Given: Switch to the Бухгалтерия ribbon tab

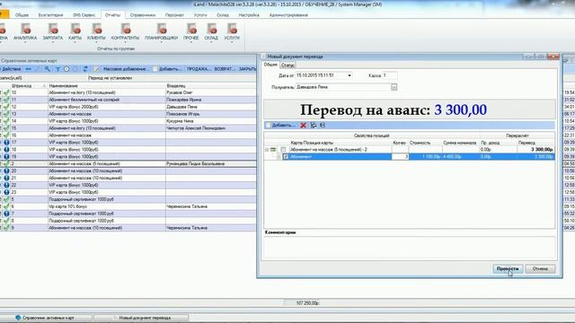Looking at the screenshot, I should 50,15.
